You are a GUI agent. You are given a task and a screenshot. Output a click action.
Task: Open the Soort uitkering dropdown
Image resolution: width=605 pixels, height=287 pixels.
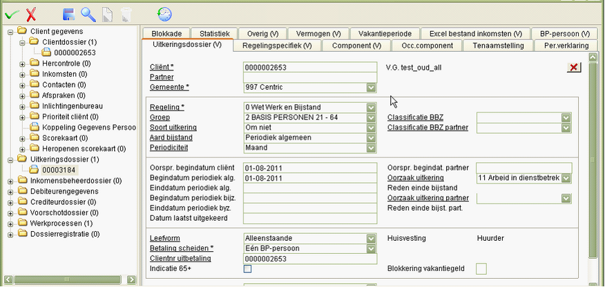[x=371, y=128]
